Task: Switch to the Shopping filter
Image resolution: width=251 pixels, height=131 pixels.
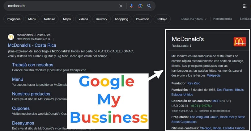Action: [121, 19]
